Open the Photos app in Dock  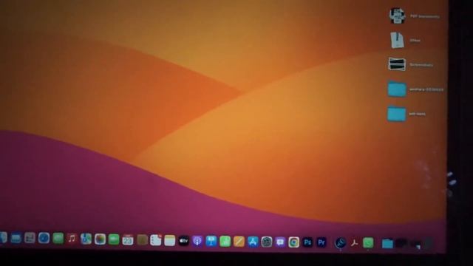[100, 239]
